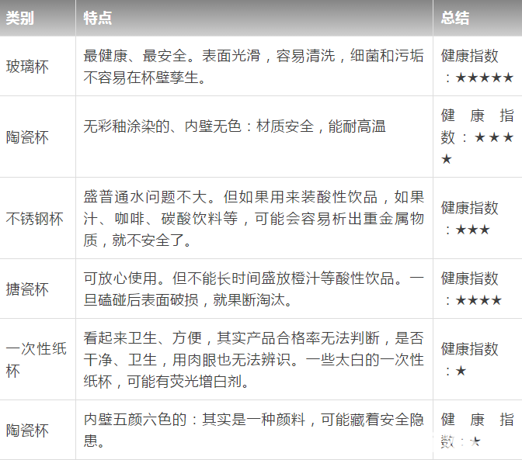Click the 内壁五颜六色的 description text
The image size is (522, 460).
click(254, 431)
